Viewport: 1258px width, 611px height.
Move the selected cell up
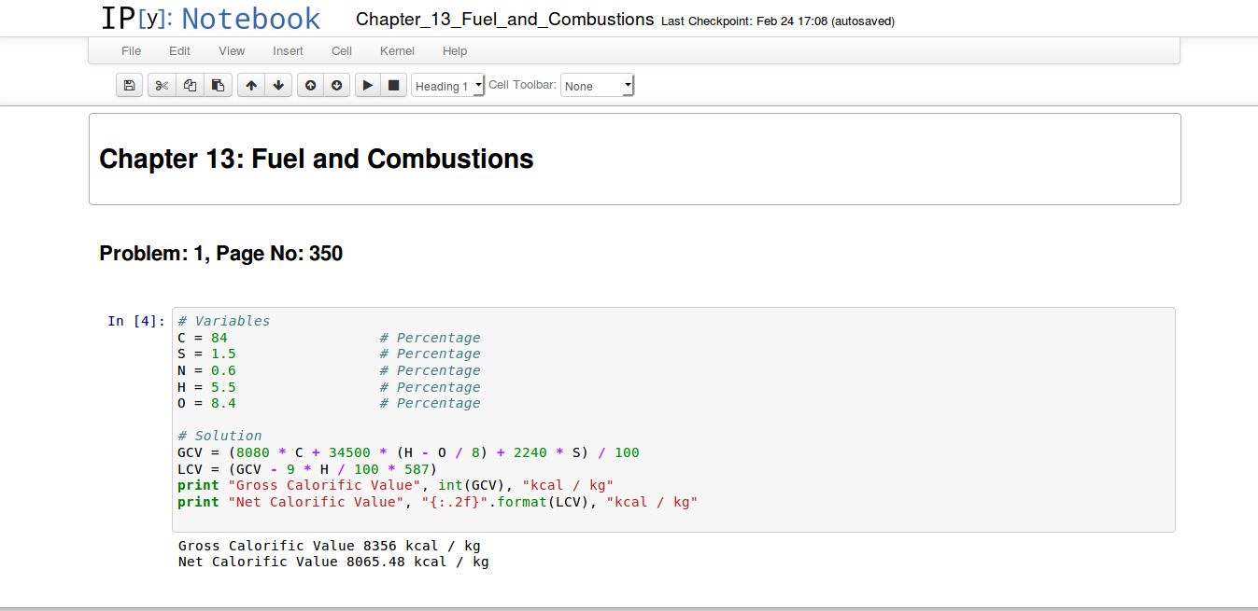point(251,86)
